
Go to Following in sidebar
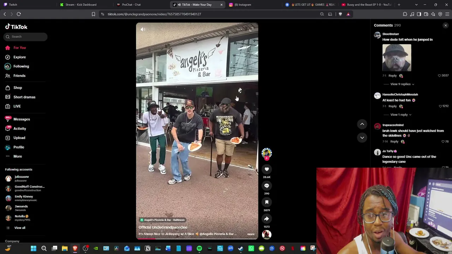(x=21, y=66)
